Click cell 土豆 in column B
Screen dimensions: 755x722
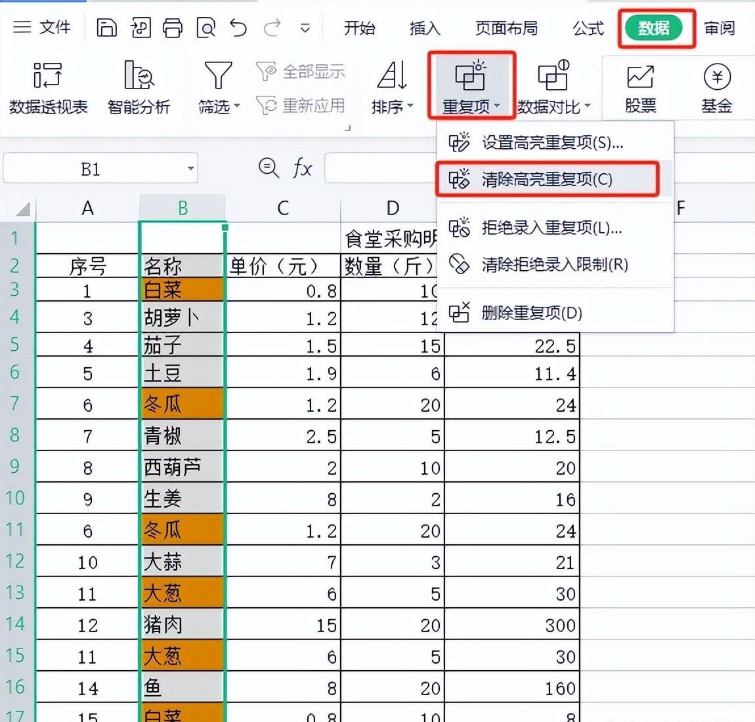182,372
